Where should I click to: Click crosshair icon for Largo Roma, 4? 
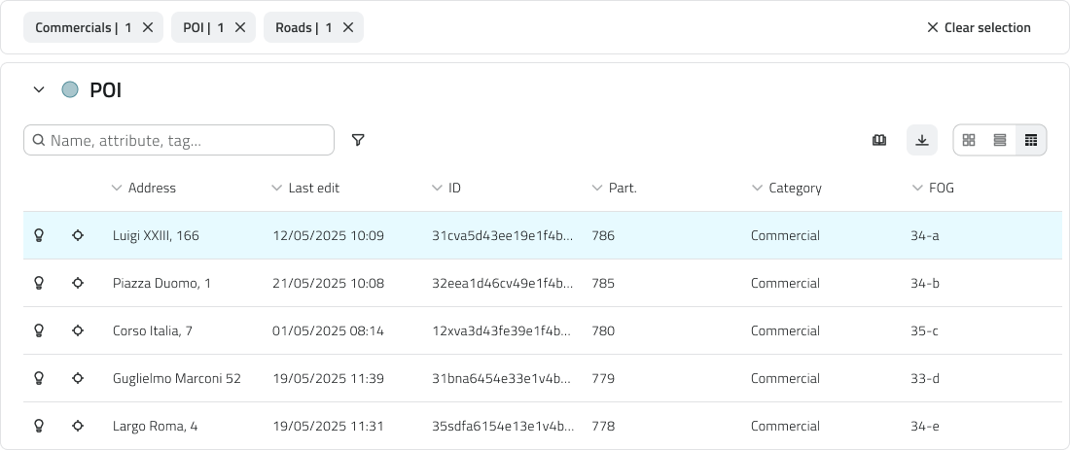point(78,426)
